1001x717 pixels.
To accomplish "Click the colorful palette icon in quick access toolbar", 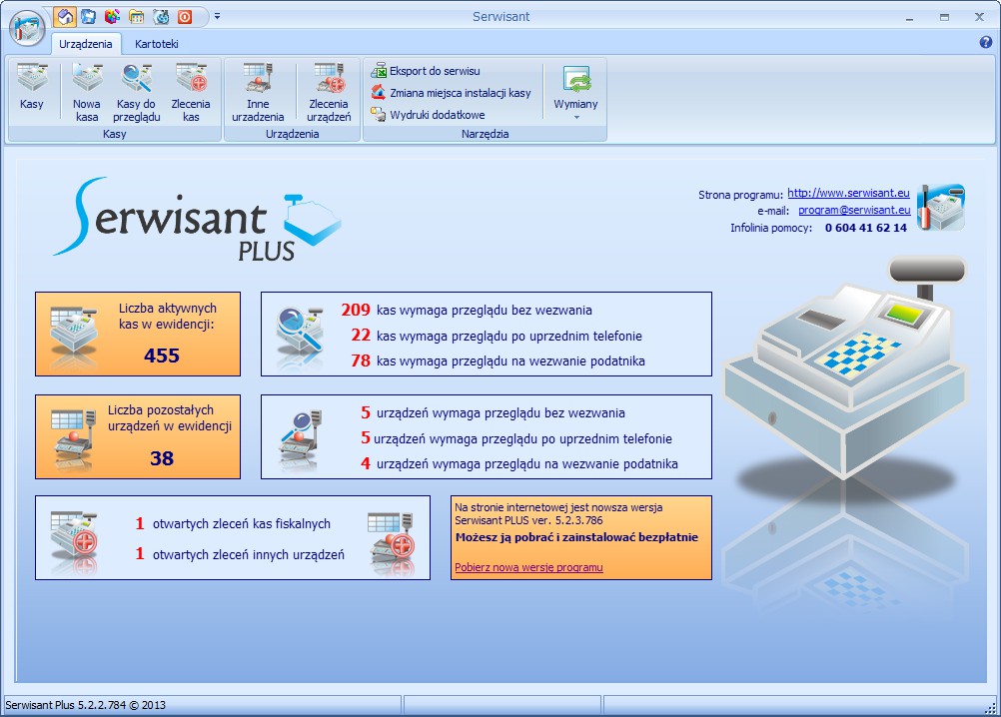I will [x=112, y=17].
